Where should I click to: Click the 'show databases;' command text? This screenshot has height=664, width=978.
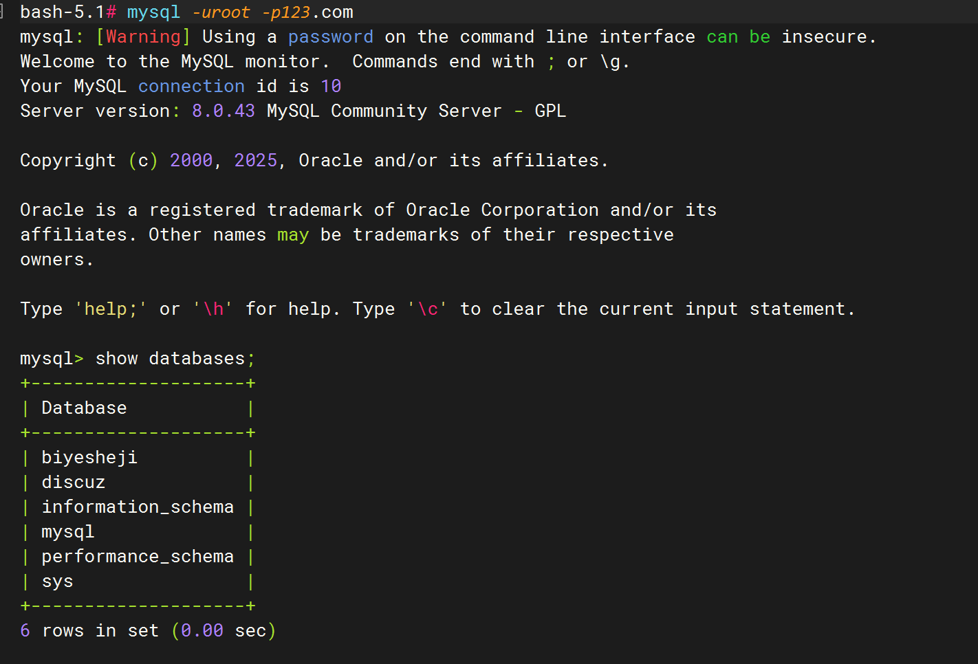175,359
